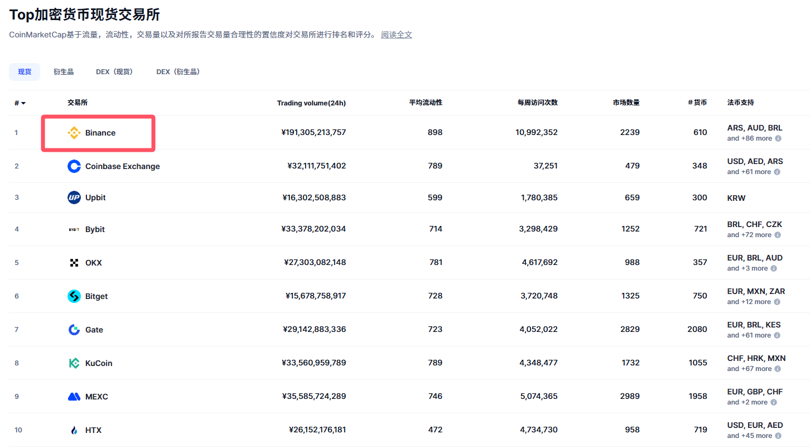Open the ranking sort dropdown arrow
Viewport: 810px width, 448px height.
pyautogui.click(x=23, y=103)
